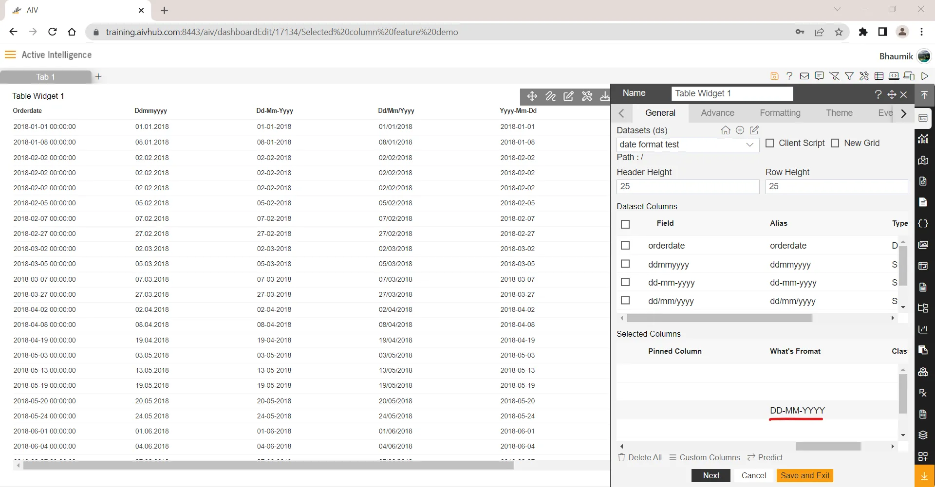
Task: Click selected columns horizontal scrollbar
Action: [828, 446]
